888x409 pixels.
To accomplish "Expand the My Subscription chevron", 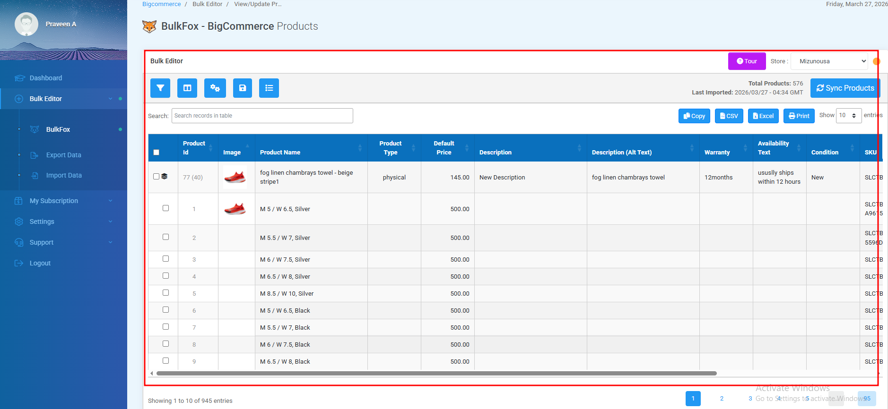I will (x=110, y=201).
